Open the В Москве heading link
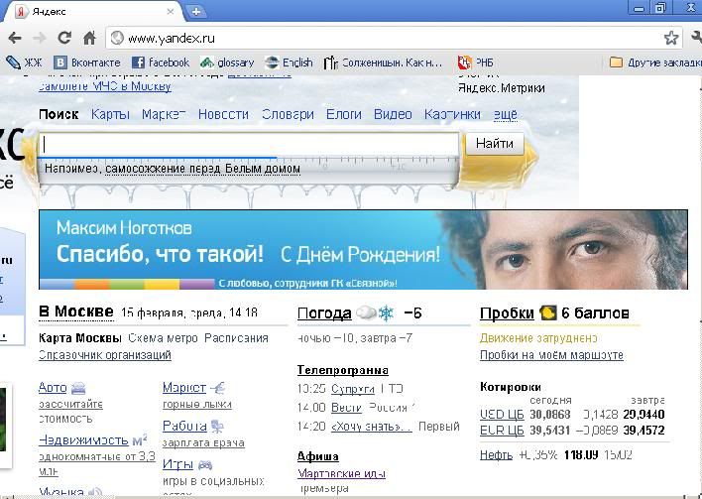702x499 pixels. (x=76, y=312)
